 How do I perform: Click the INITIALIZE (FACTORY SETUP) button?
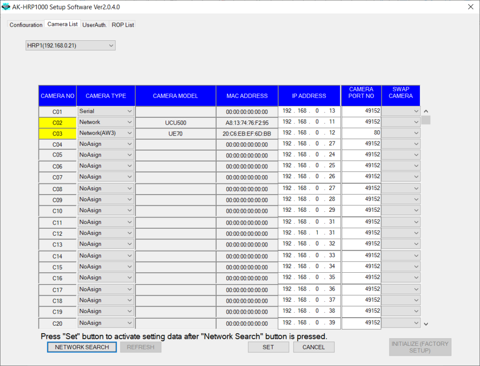point(420,347)
